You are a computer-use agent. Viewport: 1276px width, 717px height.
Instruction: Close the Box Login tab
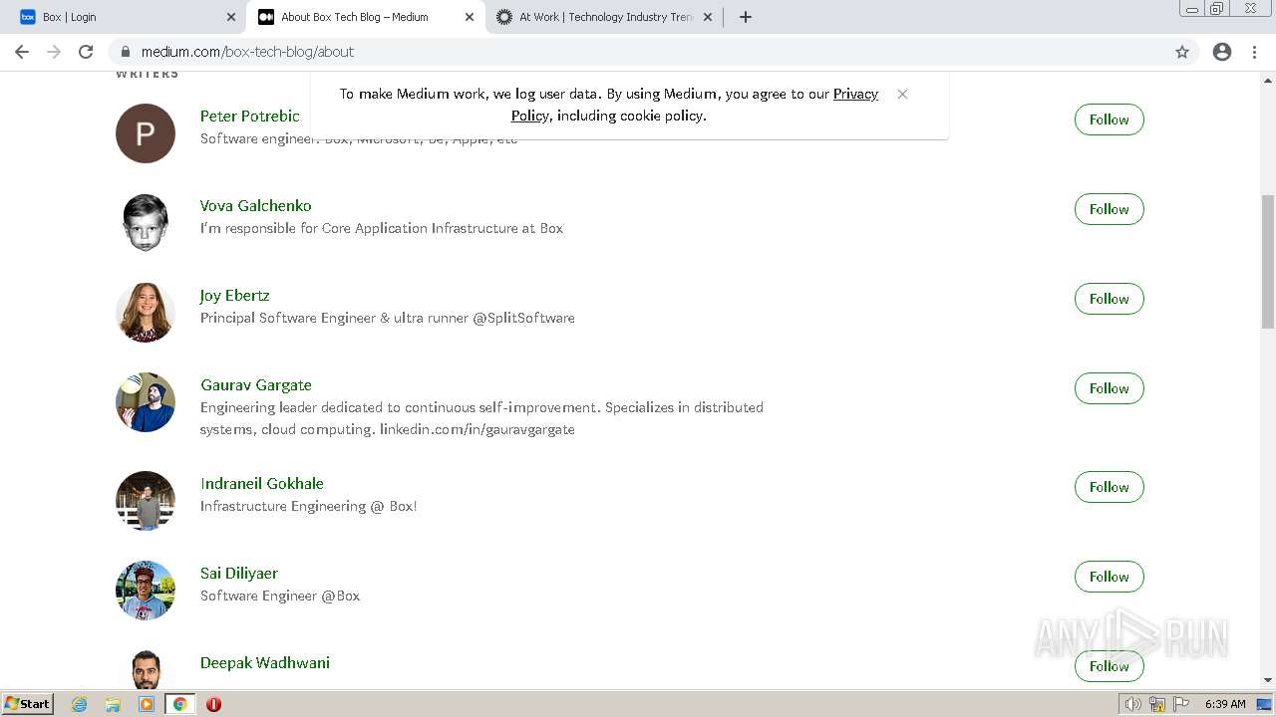[231, 17]
